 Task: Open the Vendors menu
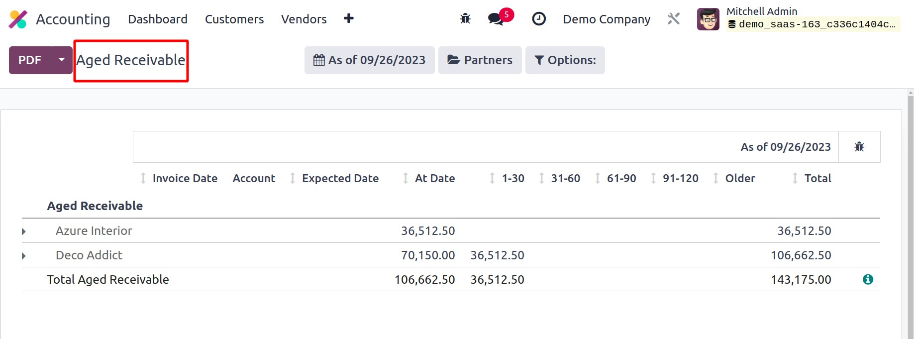pos(304,19)
